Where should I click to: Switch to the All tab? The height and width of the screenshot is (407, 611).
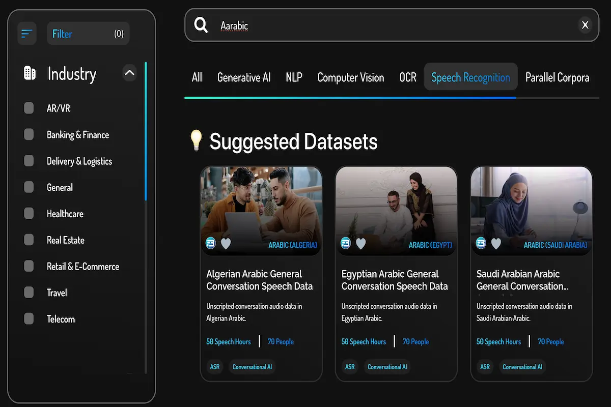point(197,77)
